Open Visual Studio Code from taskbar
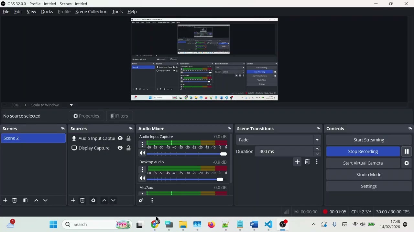The image size is (414, 232). point(268,224)
